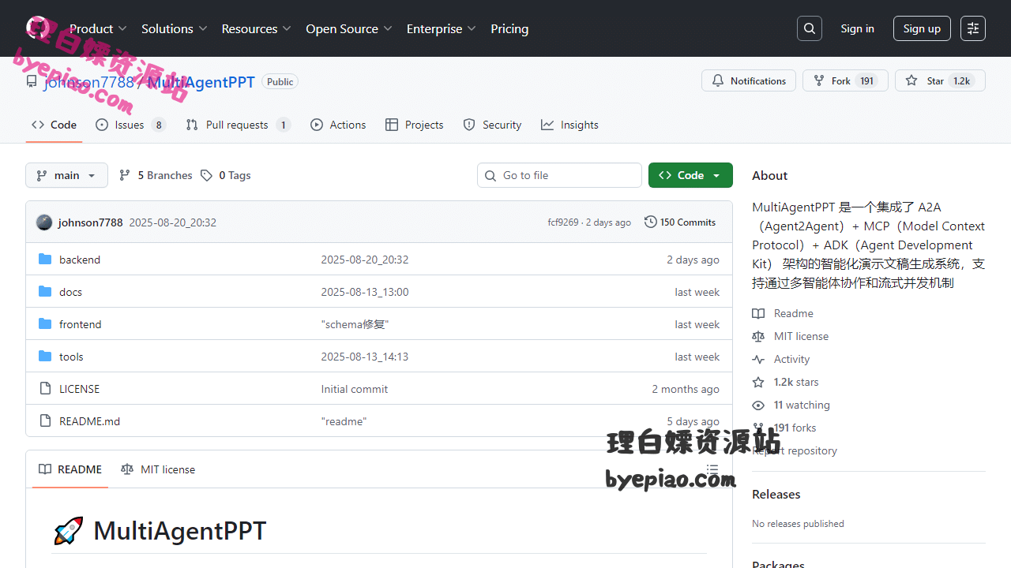Click the Sign in link

(x=857, y=28)
